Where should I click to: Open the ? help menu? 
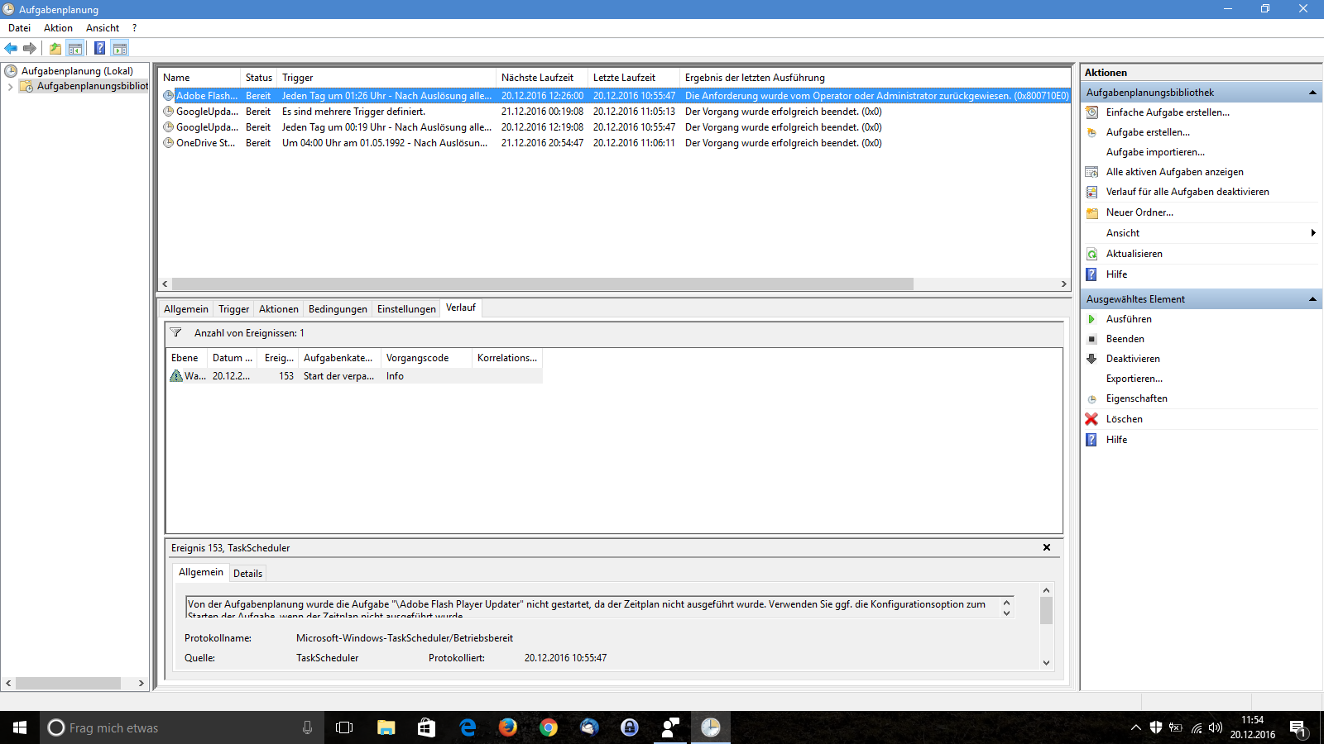click(134, 28)
